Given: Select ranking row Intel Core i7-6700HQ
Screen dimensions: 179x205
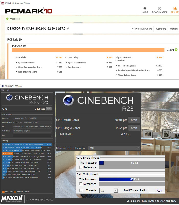Looking at the screenshot, I should [27, 168].
